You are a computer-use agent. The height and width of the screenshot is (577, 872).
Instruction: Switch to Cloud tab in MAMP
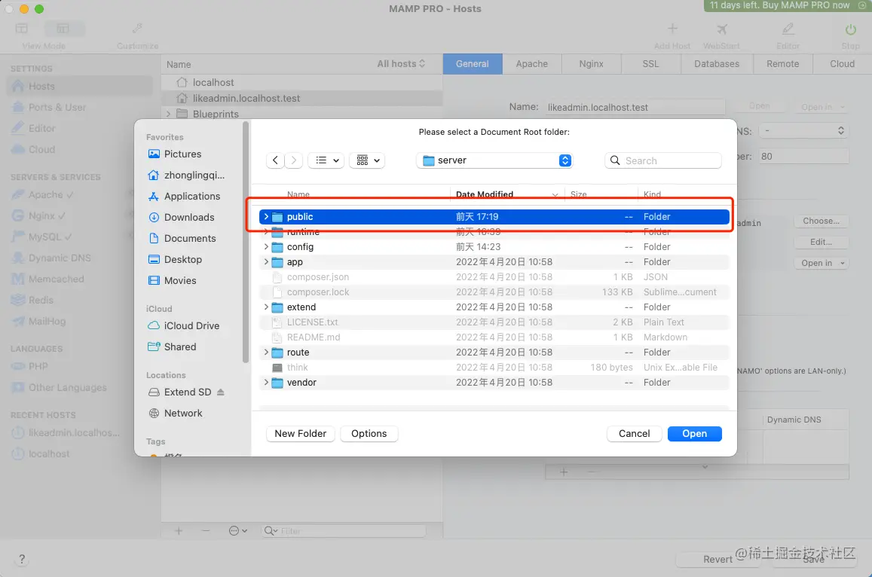tap(843, 64)
